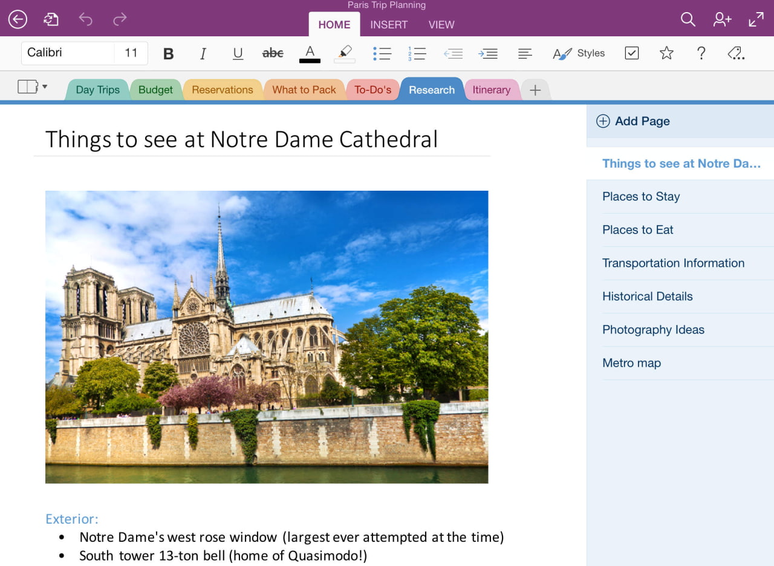Image resolution: width=774 pixels, height=566 pixels.
Task: Open the Styles gallery
Action: (x=579, y=53)
